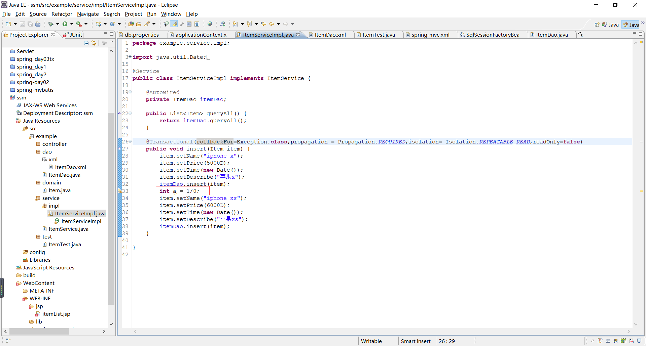This screenshot has width=646, height=346.
Task: Toggle Show Whitespace Characters icon
Action: click(197, 24)
